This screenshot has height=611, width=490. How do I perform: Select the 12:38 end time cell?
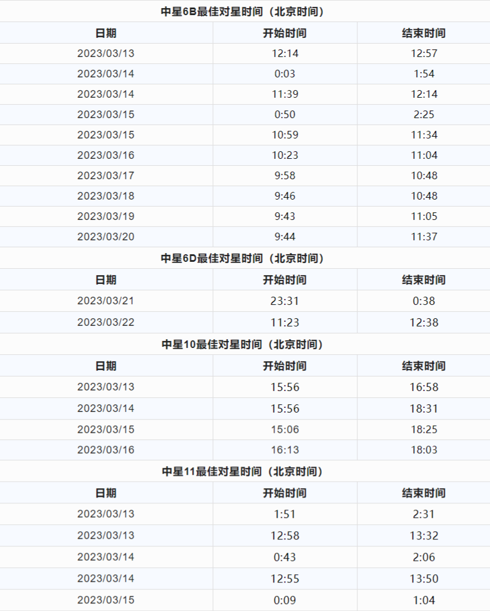point(424,322)
